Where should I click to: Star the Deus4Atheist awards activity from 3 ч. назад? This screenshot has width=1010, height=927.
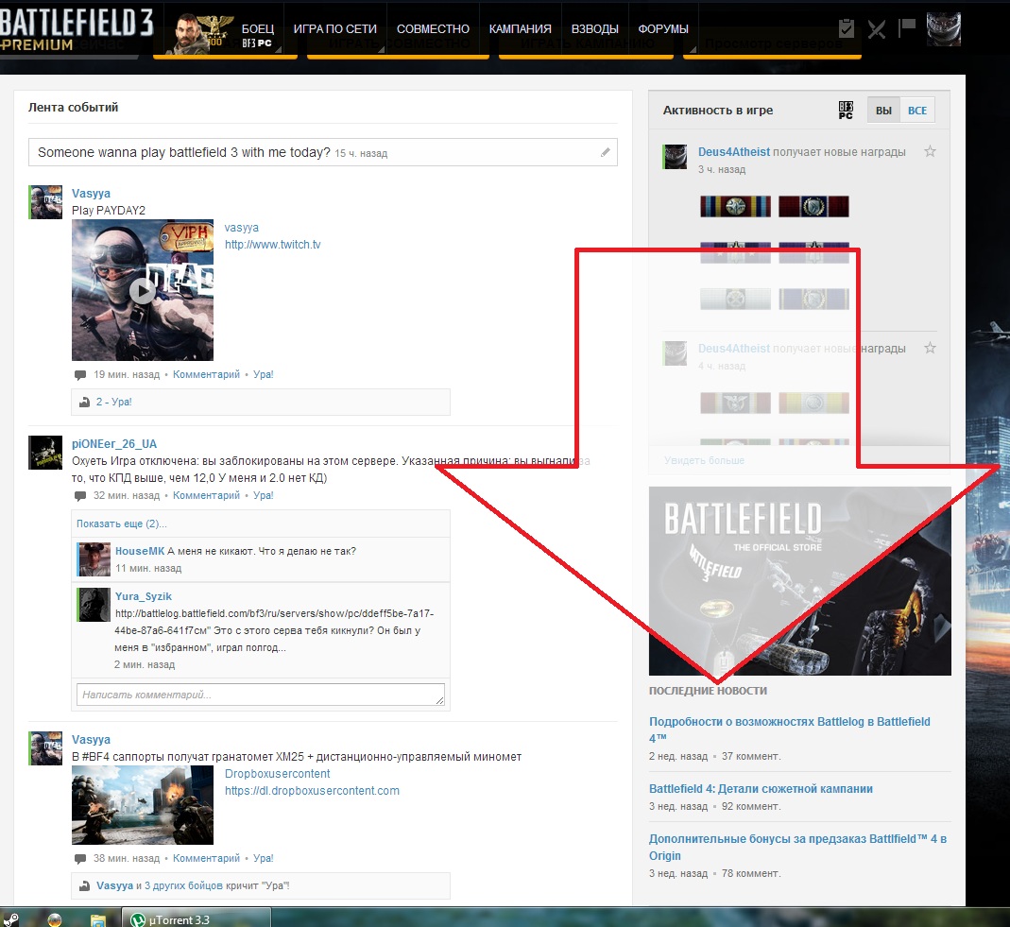pyautogui.click(x=930, y=151)
